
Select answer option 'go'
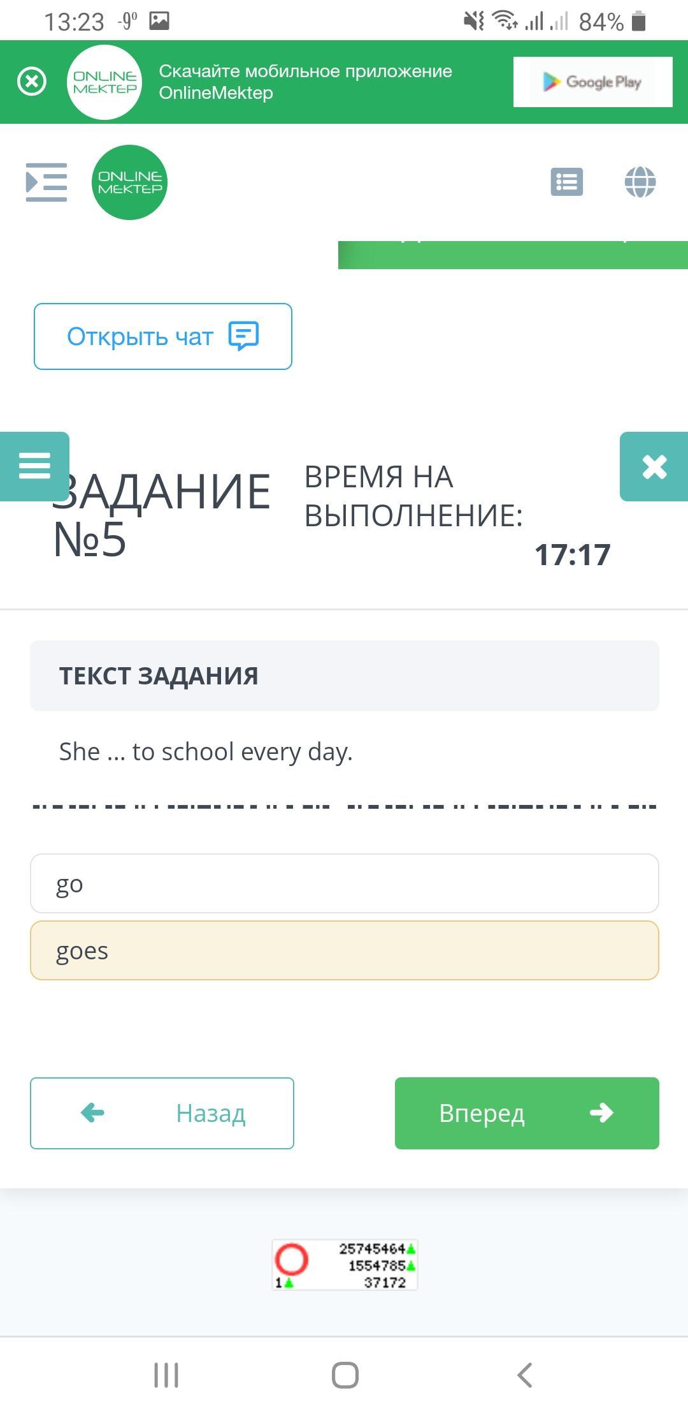pos(344,883)
